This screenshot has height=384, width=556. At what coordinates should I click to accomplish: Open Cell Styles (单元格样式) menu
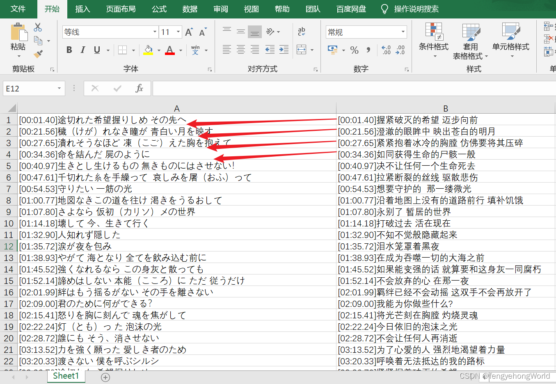point(511,40)
